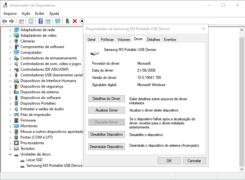Viewport: 245px width, 180px height.
Task: Click the Desinstalar Dispositivo button
Action: [106, 147]
